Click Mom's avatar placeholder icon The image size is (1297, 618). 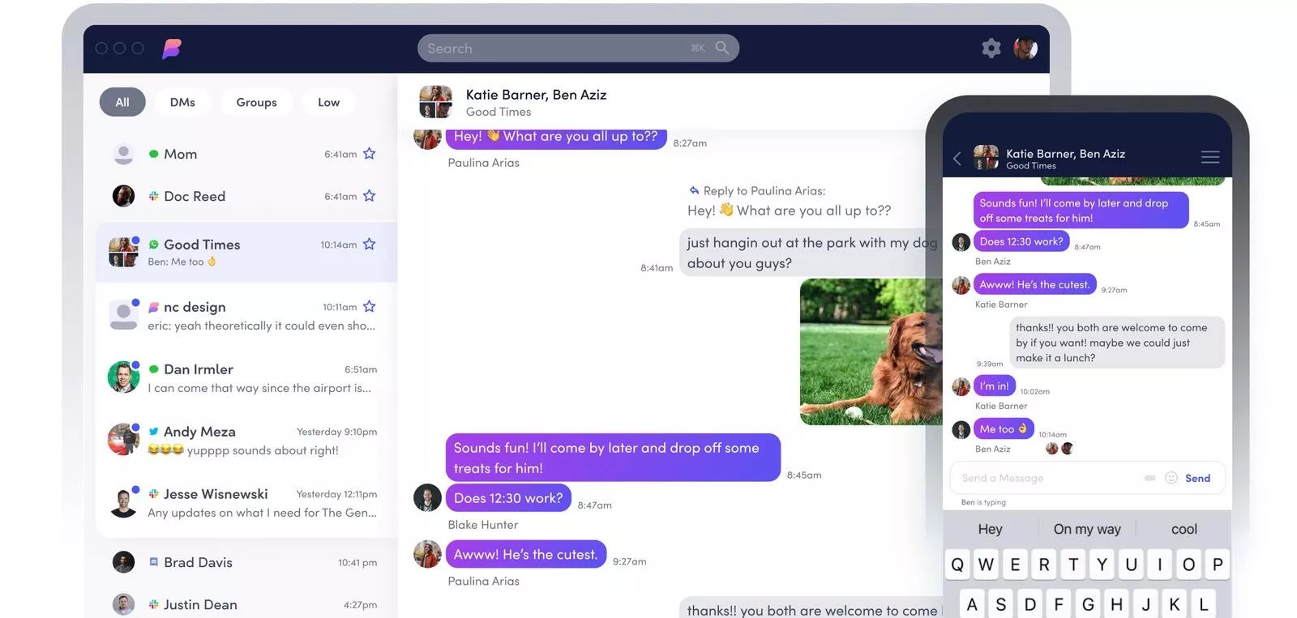click(123, 154)
